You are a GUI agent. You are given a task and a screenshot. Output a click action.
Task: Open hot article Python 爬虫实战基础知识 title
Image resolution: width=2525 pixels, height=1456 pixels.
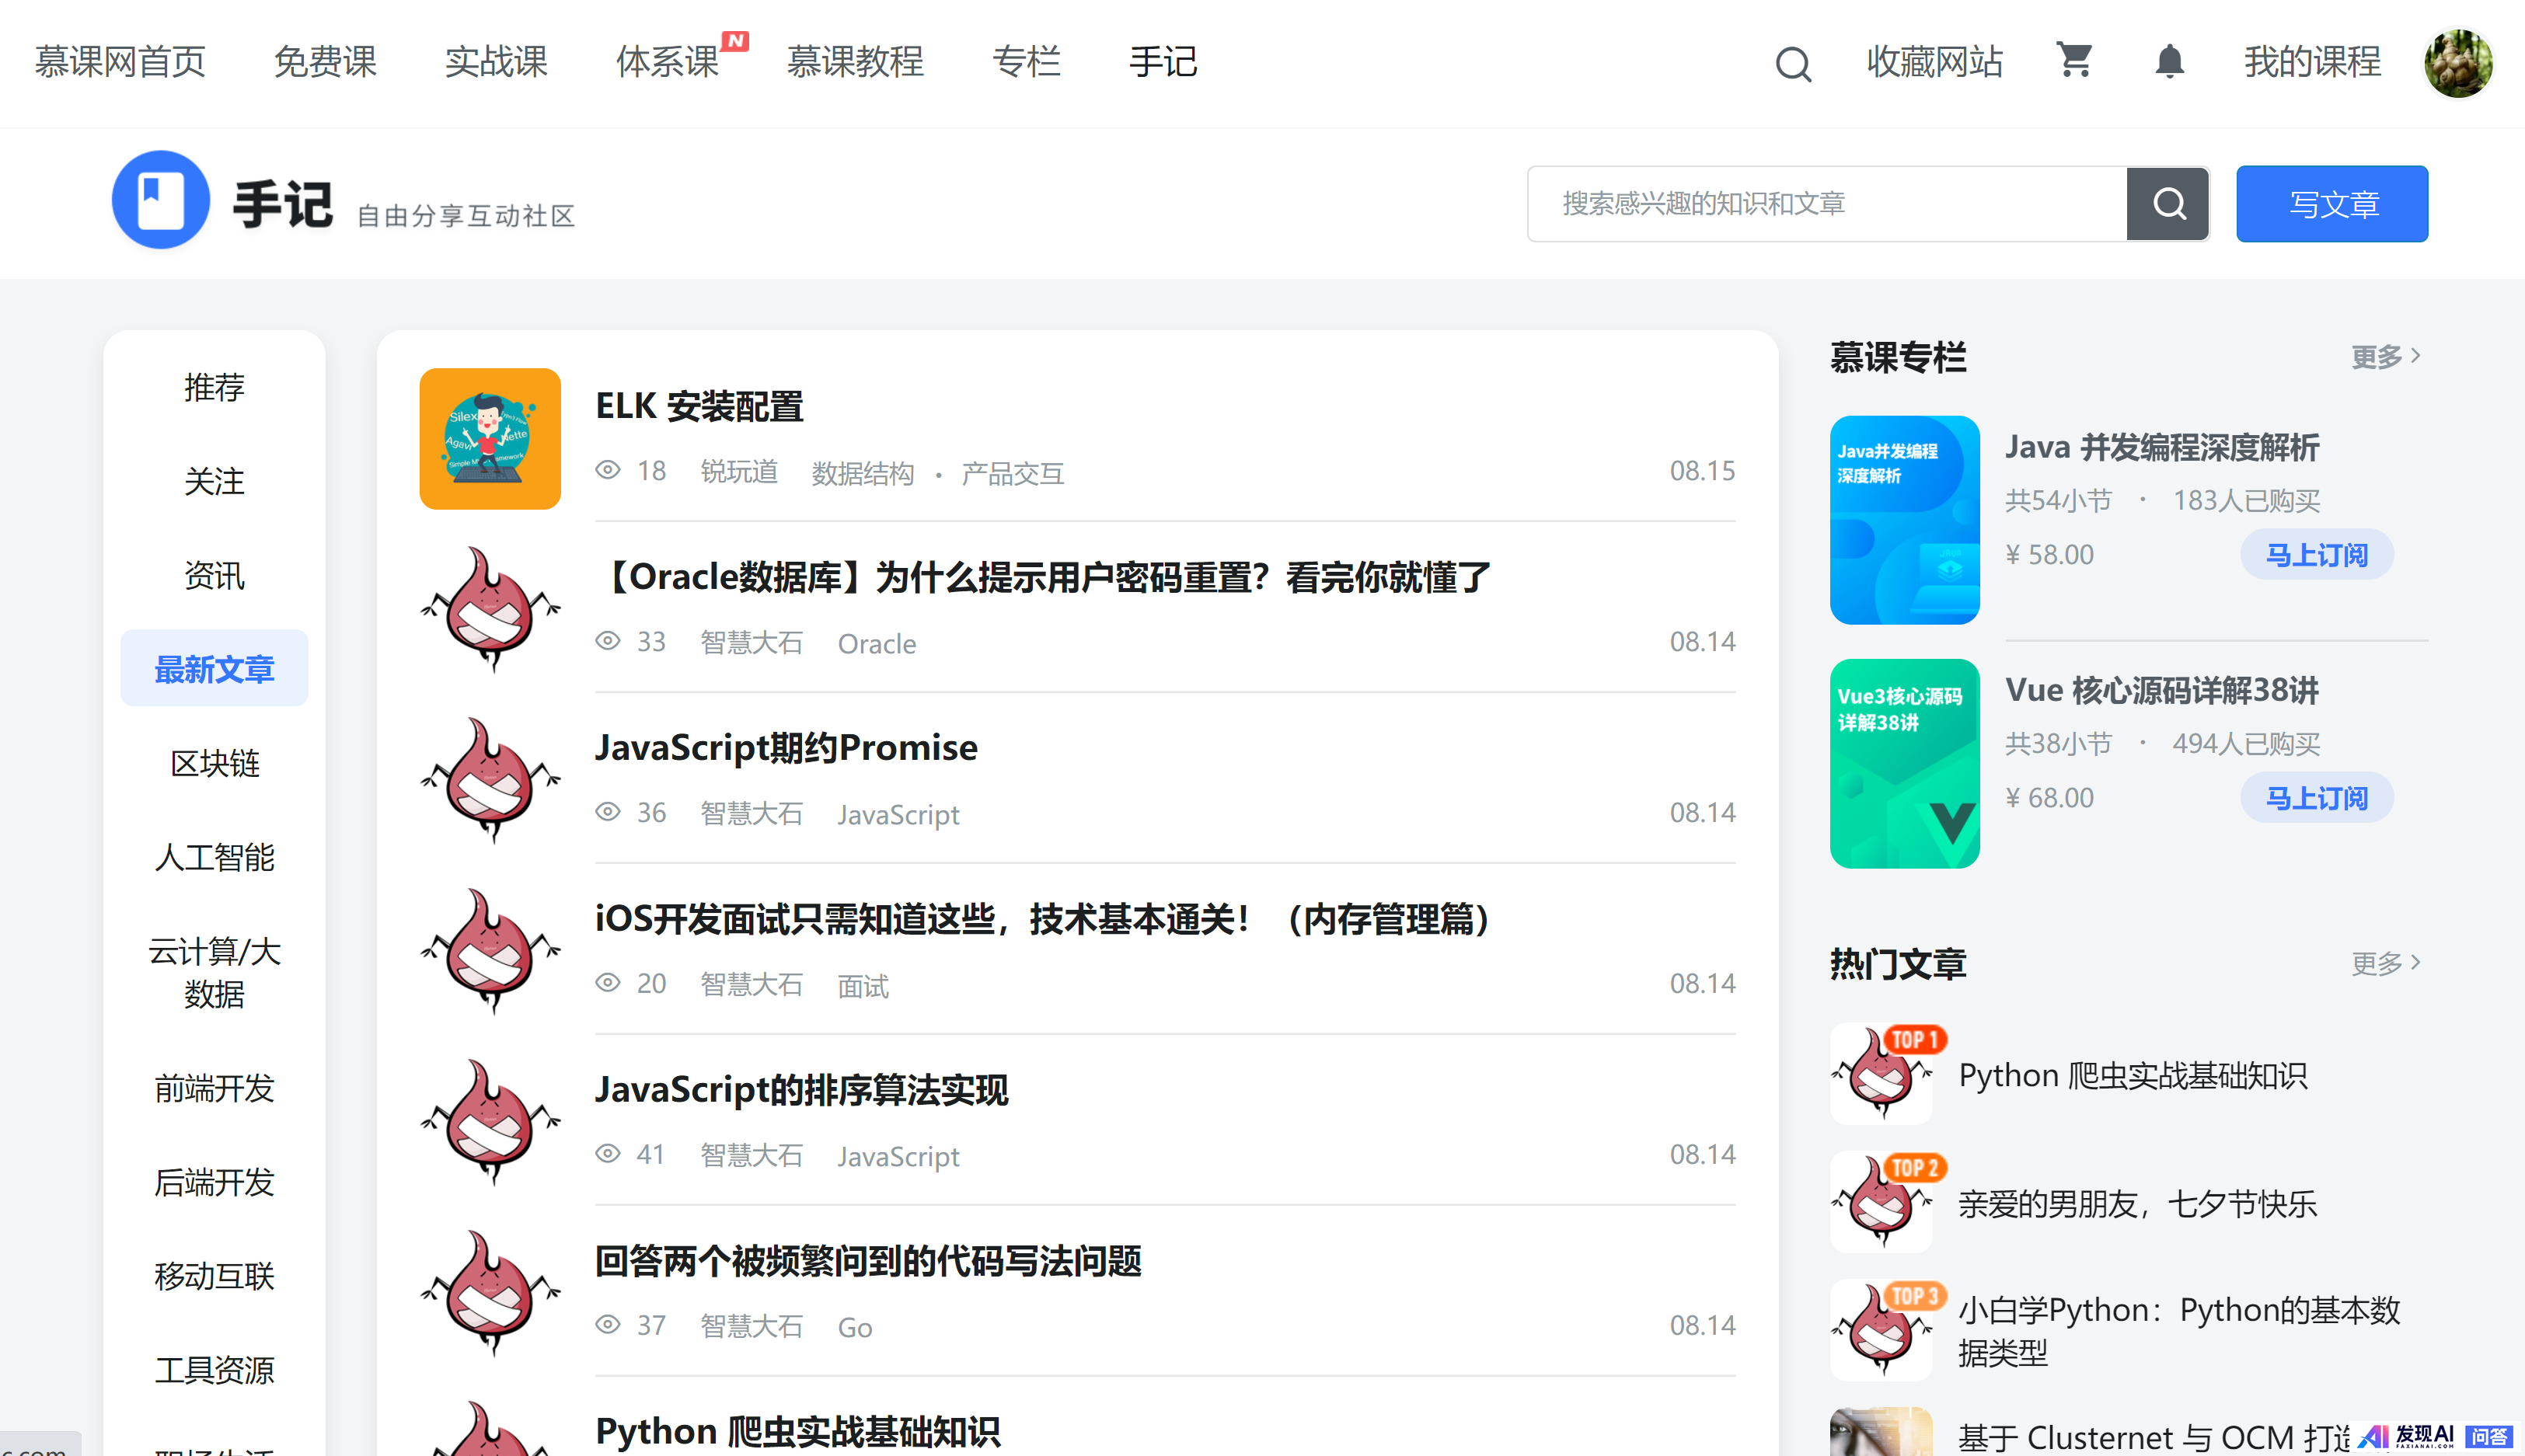point(2132,1075)
